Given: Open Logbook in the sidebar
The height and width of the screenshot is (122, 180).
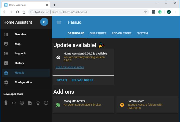Looking at the screenshot, I should click(x=26, y=53).
